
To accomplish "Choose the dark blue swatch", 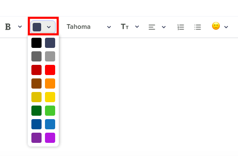I will point(36,124).
